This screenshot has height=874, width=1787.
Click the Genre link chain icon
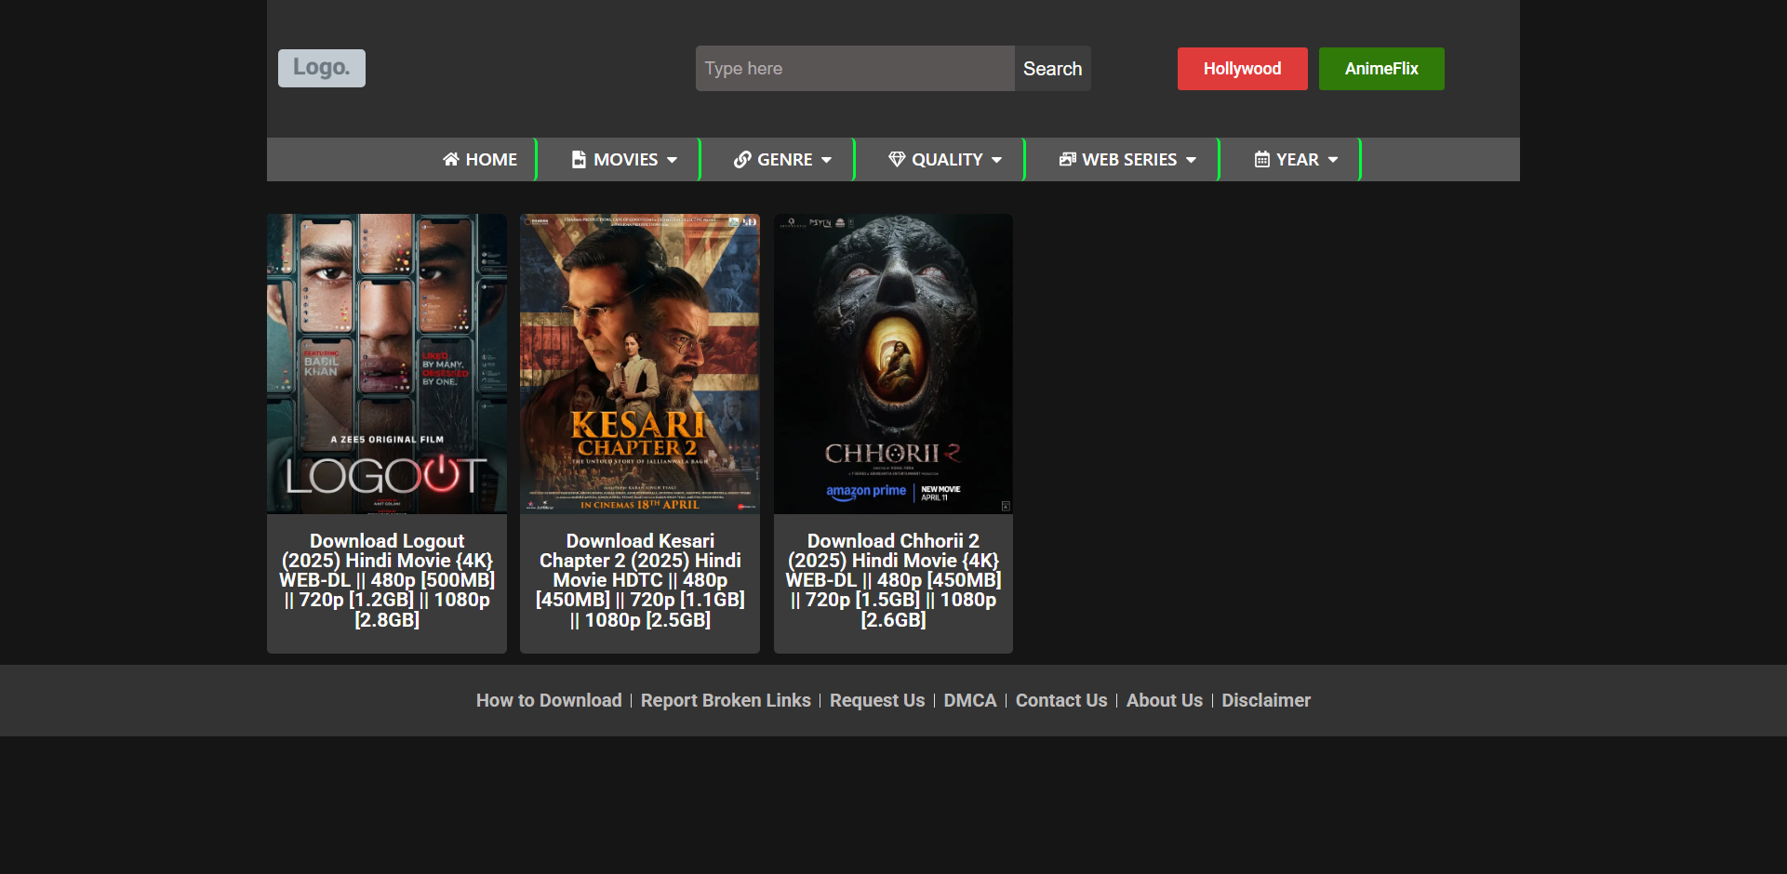pyautogui.click(x=742, y=159)
